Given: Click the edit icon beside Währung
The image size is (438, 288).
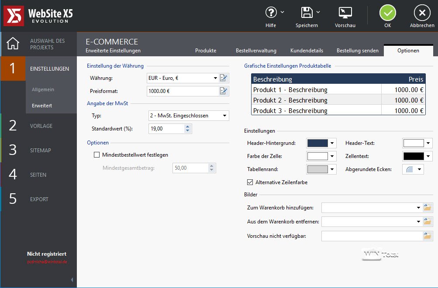Looking at the screenshot, I should (x=224, y=78).
